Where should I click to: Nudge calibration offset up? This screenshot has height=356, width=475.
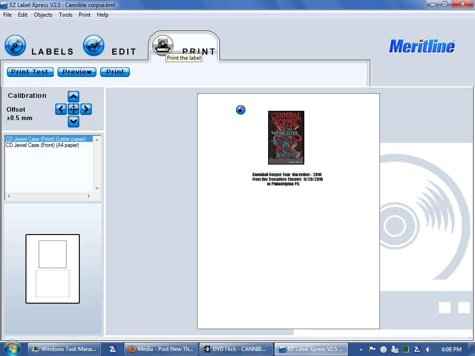[x=74, y=96]
